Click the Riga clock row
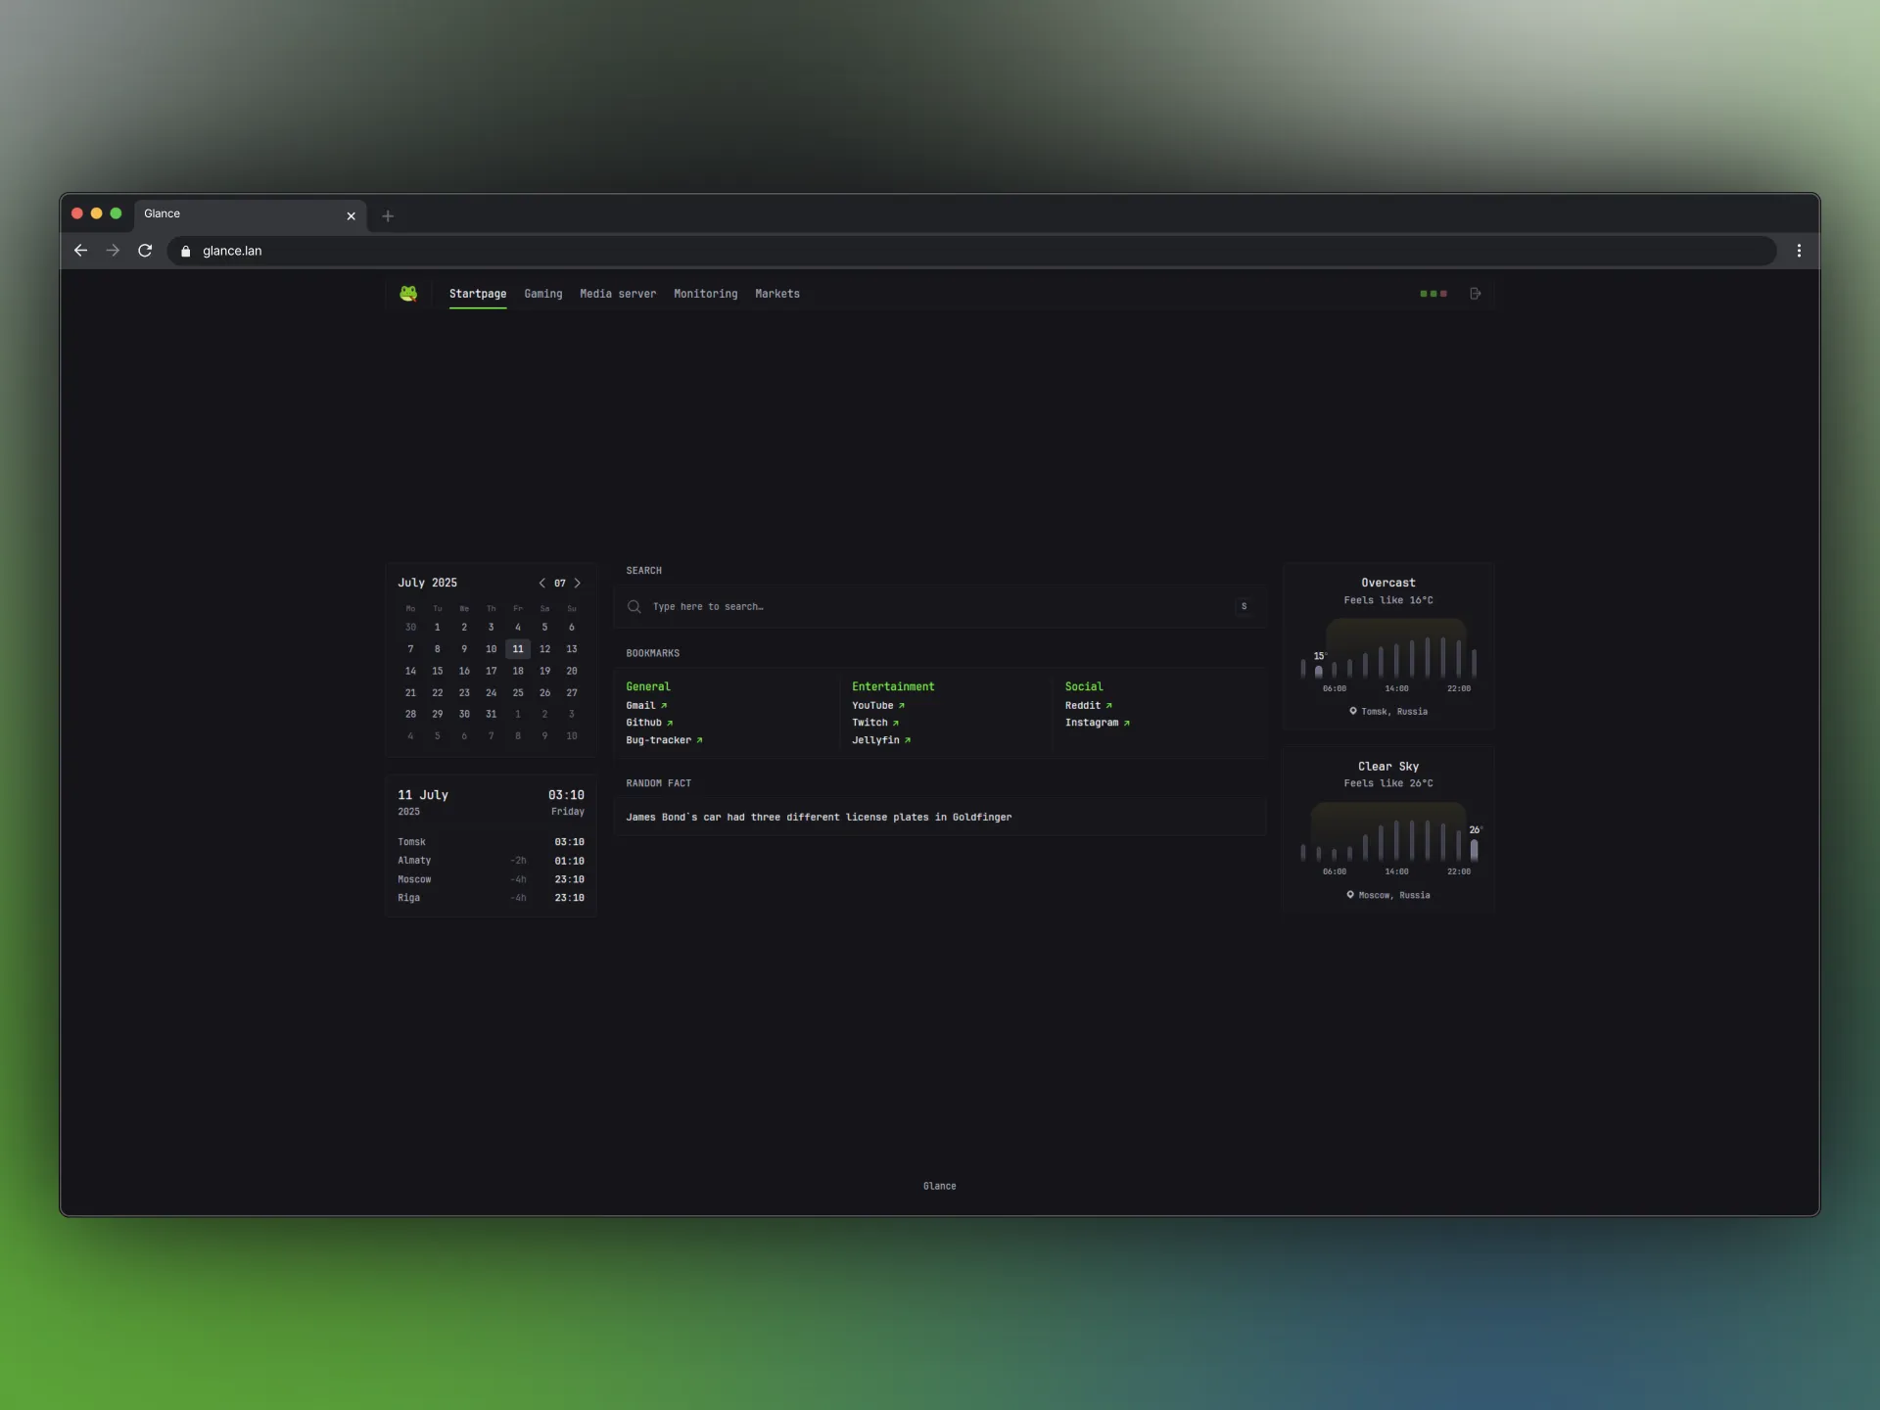The image size is (1880, 1410). point(491,898)
